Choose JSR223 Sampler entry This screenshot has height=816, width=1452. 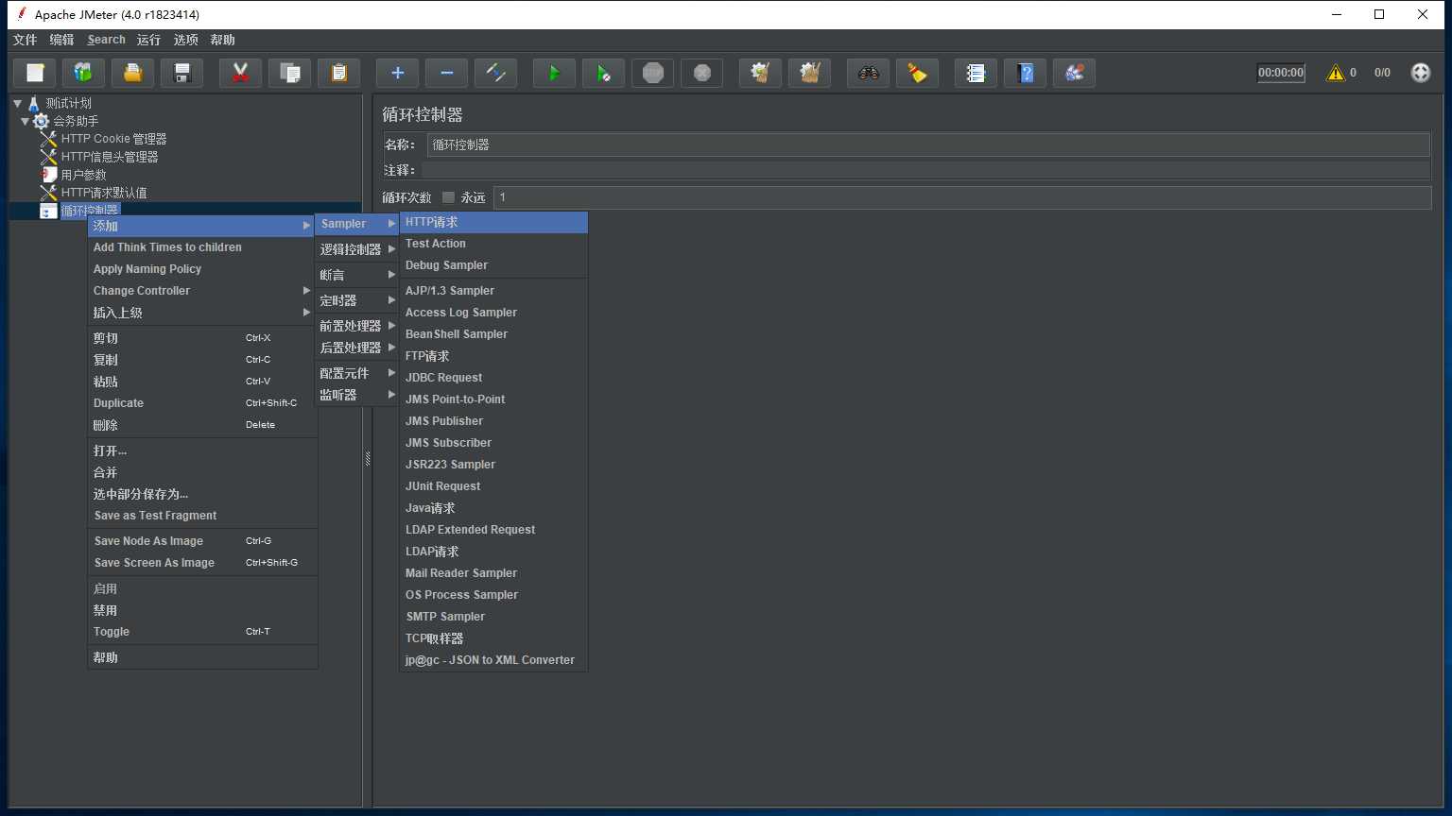(x=493, y=465)
